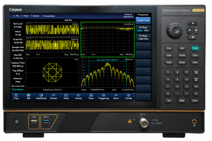Screen dimensions: 212x141
Task: Push the right arrow hardware key
Action: tap(196, 30)
